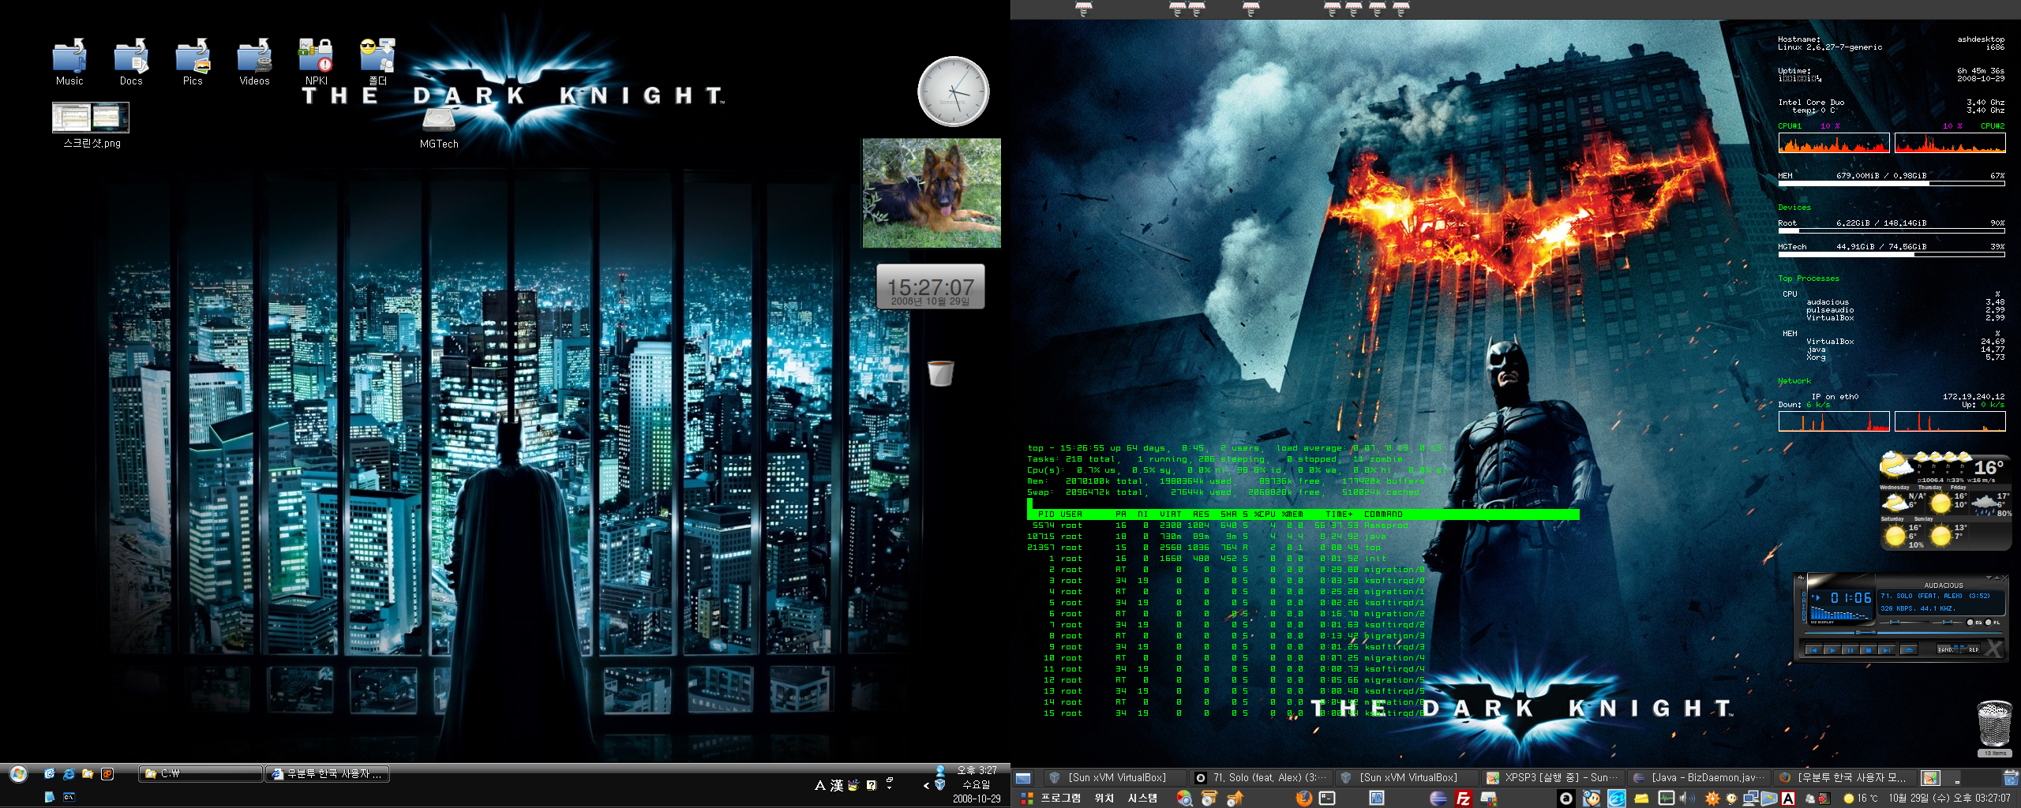This screenshot has width=2021, height=808.
Task: Toggle RAND. shuffle in Audacious
Action: [x=1948, y=649]
